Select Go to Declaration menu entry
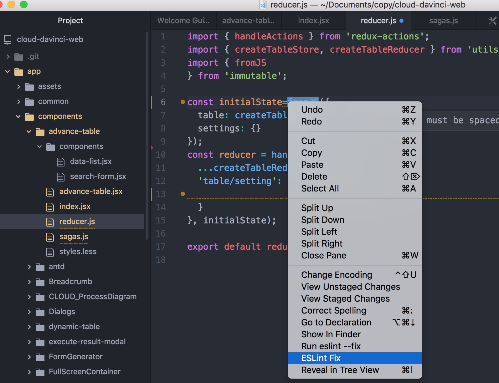Viewport: 499px width, 383px height. [x=355, y=323]
